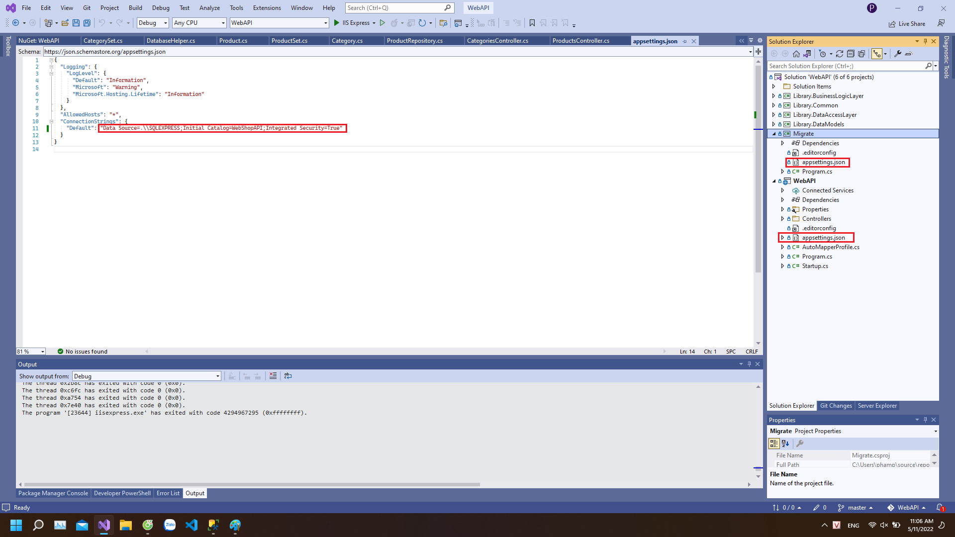Click Collapse All icon in Solution Explorer
Image resolution: width=955 pixels, height=537 pixels.
click(x=851, y=54)
